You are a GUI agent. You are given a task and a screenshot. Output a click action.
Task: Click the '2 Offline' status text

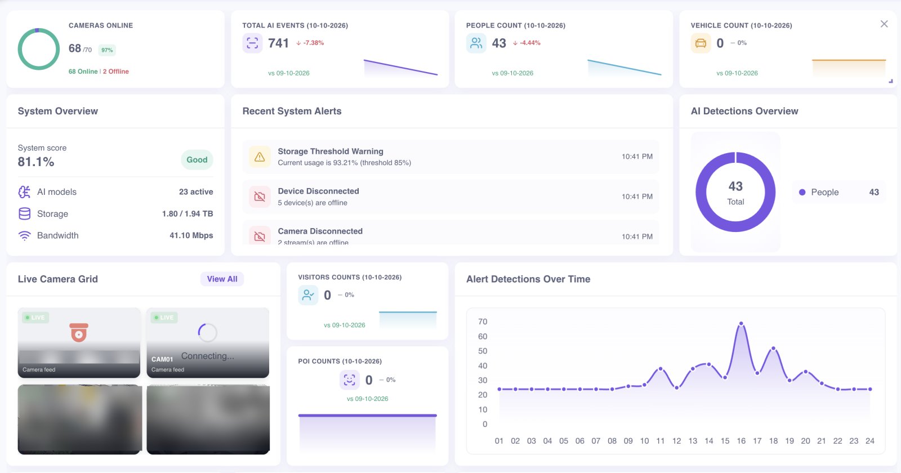click(116, 72)
